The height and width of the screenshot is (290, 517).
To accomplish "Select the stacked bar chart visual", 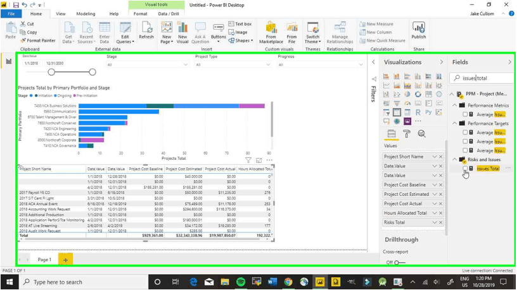I will [386, 76].
